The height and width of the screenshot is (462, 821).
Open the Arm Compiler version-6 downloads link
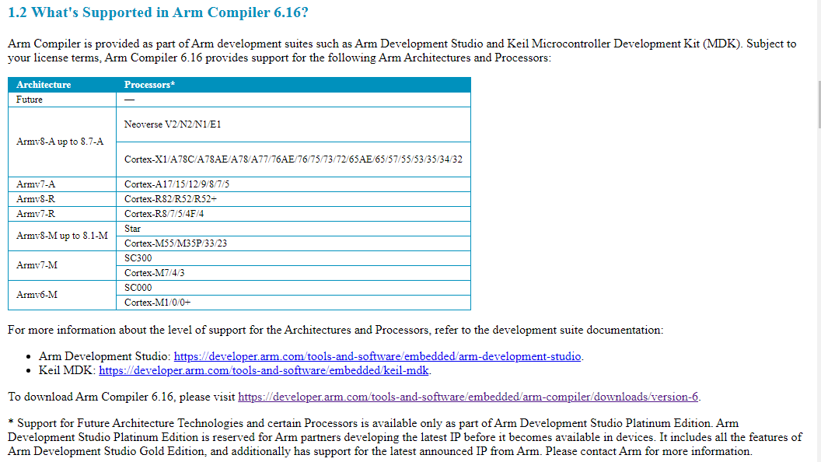click(468, 397)
